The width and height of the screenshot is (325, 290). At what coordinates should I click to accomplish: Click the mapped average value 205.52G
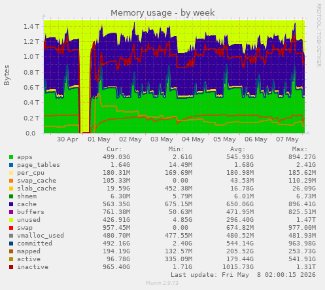pos(240,251)
